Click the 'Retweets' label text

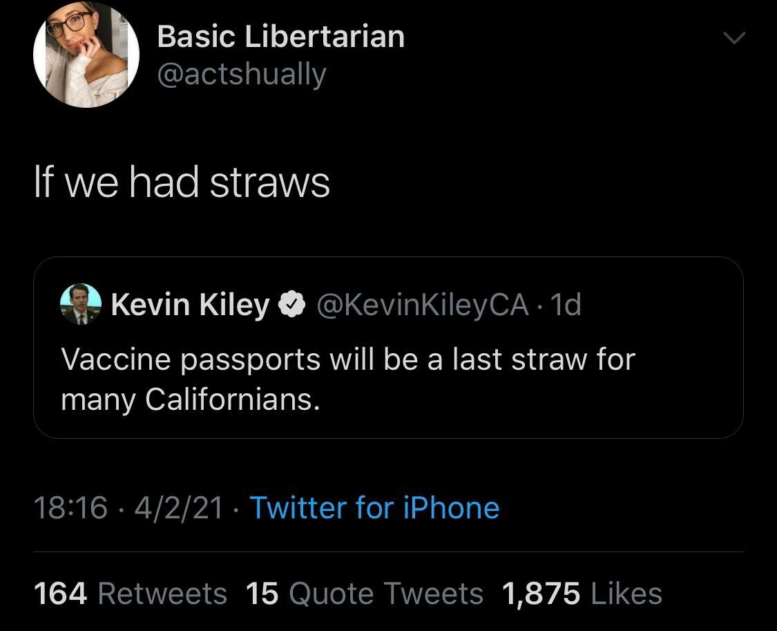pyautogui.click(x=162, y=594)
